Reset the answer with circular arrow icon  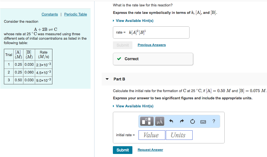192,121
